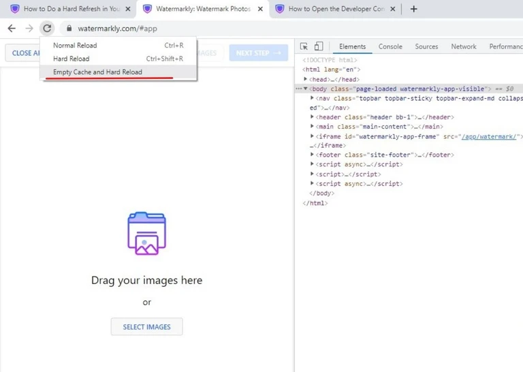Click the Close All button

22,53
